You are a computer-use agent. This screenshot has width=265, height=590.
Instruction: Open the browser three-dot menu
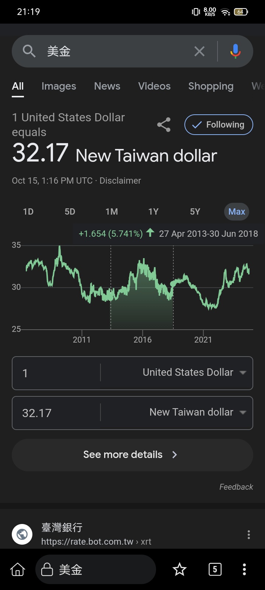tap(244, 570)
